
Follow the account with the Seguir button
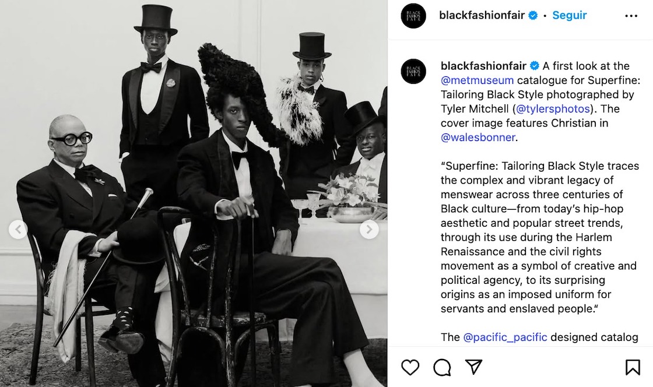pyautogui.click(x=569, y=16)
